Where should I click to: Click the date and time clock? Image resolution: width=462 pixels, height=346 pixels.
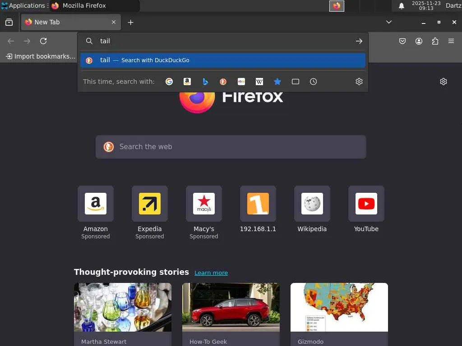[426, 5]
